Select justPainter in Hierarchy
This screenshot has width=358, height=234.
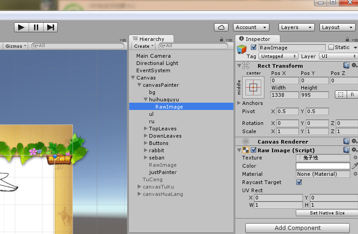coord(163,172)
